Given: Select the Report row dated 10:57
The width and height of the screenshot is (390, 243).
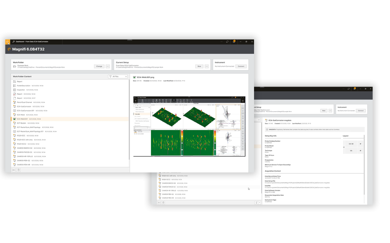Looking at the screenshot, I should click(70, 98).
